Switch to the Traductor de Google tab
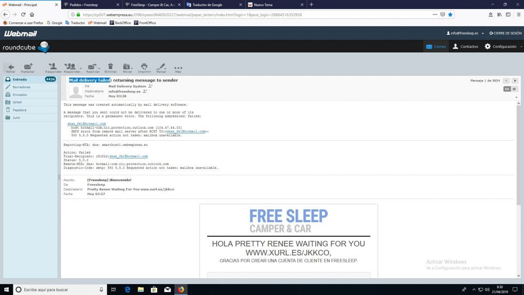This screenshot has height=295, width=524. click(214, 5)
